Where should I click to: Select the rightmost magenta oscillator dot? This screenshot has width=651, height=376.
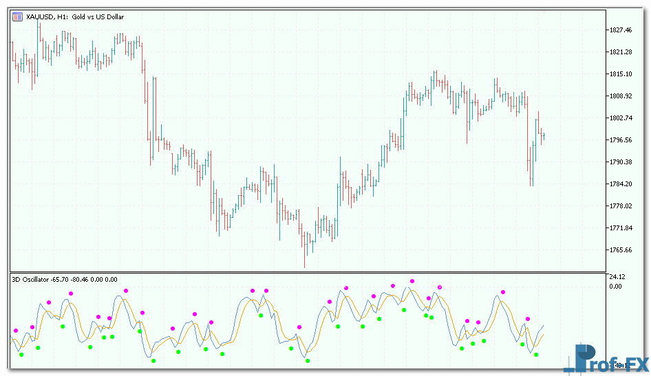point(528,319)
